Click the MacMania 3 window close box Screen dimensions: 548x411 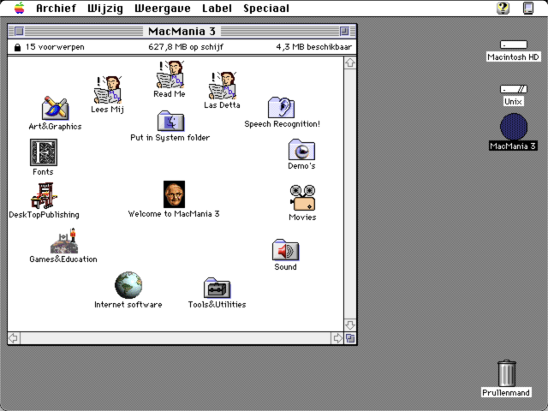coord(19,31)
